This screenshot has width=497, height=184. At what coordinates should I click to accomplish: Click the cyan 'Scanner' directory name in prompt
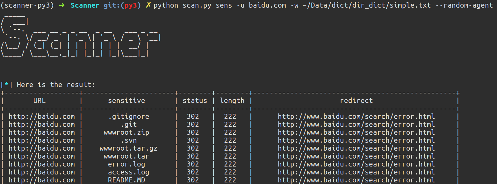[x=85, y=5]
